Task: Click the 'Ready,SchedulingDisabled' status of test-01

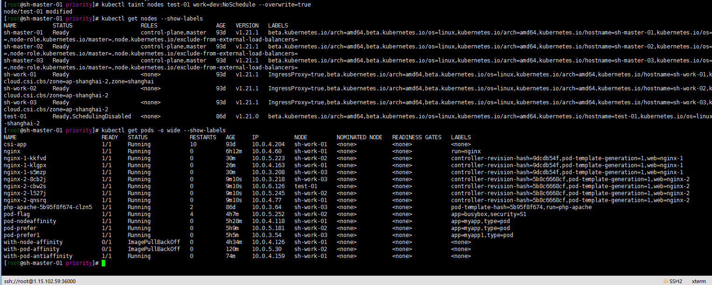Action: (91, 116)
